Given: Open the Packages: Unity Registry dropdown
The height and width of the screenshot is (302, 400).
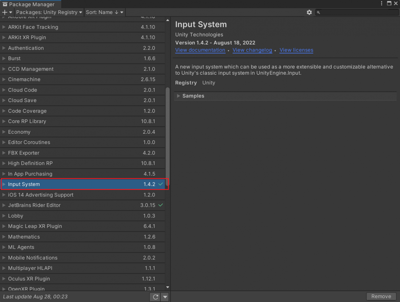Looking at the screenshot, I should point(49,12).
